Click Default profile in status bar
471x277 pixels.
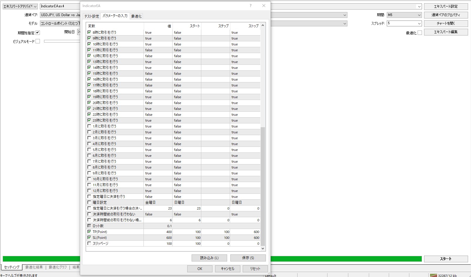coord(271,276)
